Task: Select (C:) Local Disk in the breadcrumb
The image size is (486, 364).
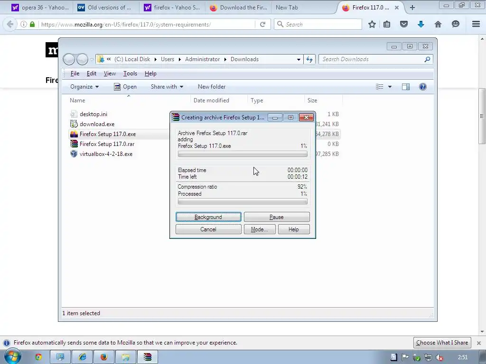Action: [x=132, y=59]
